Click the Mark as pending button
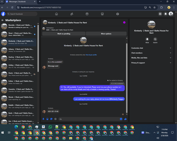 click(64, 34)
